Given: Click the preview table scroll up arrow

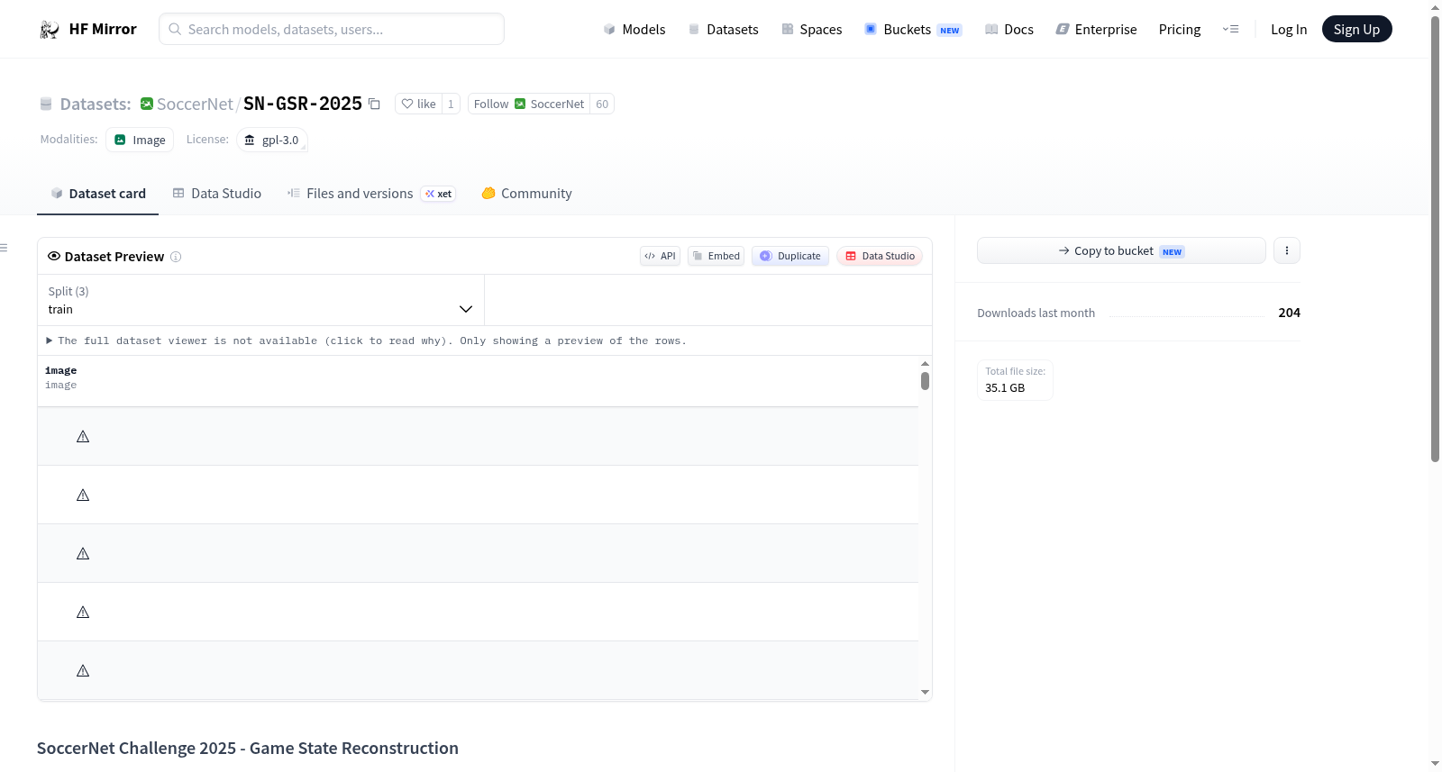Looking at the screenshot, I should (x=925, y=363).
